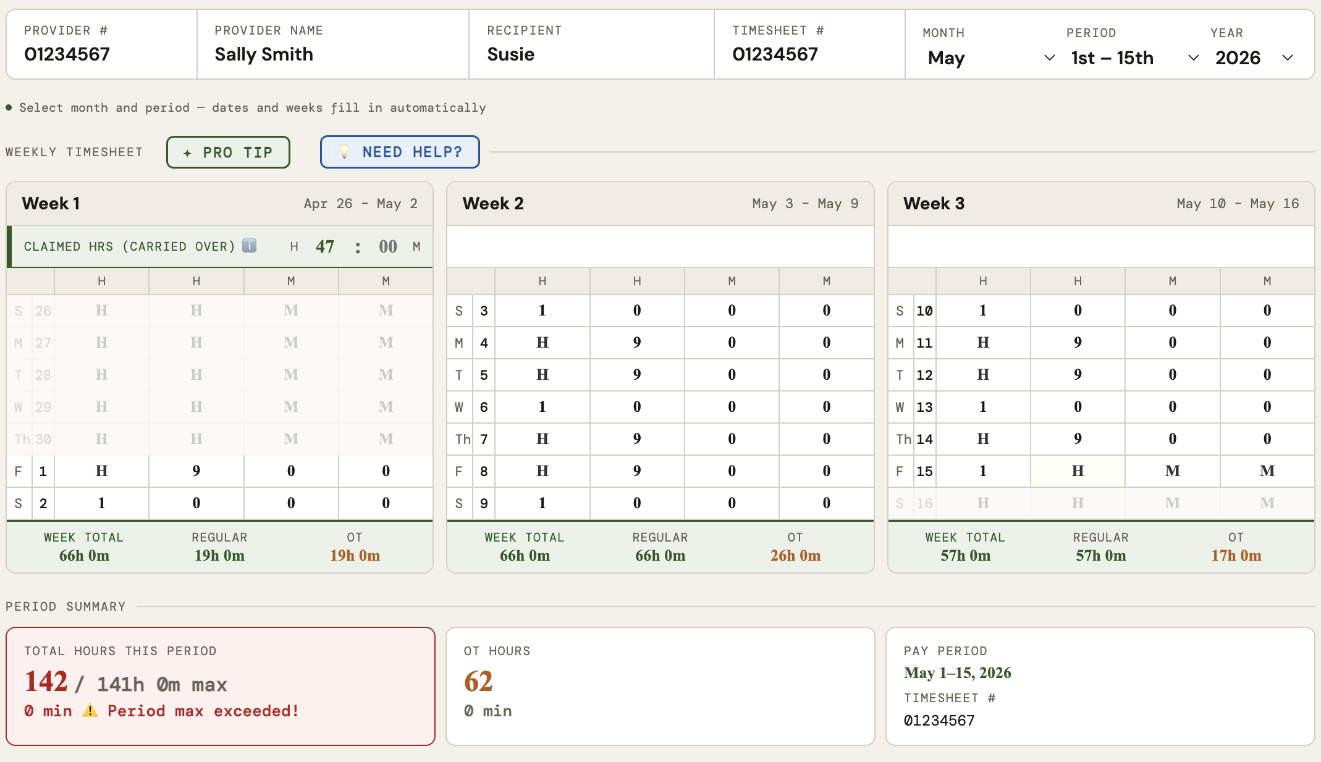Open the Month dropdown showing May
Viewport: 1321px width, 762px height.
990,58
